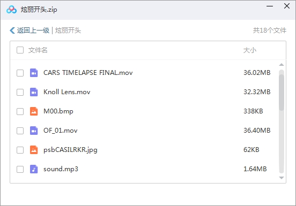Viewport: 296px width, 206px height.
Task: Click the image icon for M00.bmp
Action: (x=34, y=111)
